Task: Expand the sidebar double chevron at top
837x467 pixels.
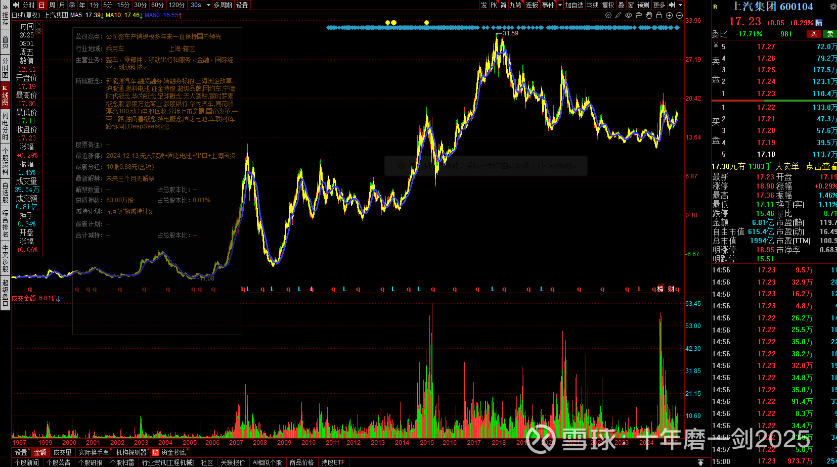Action: coord(5,7)
